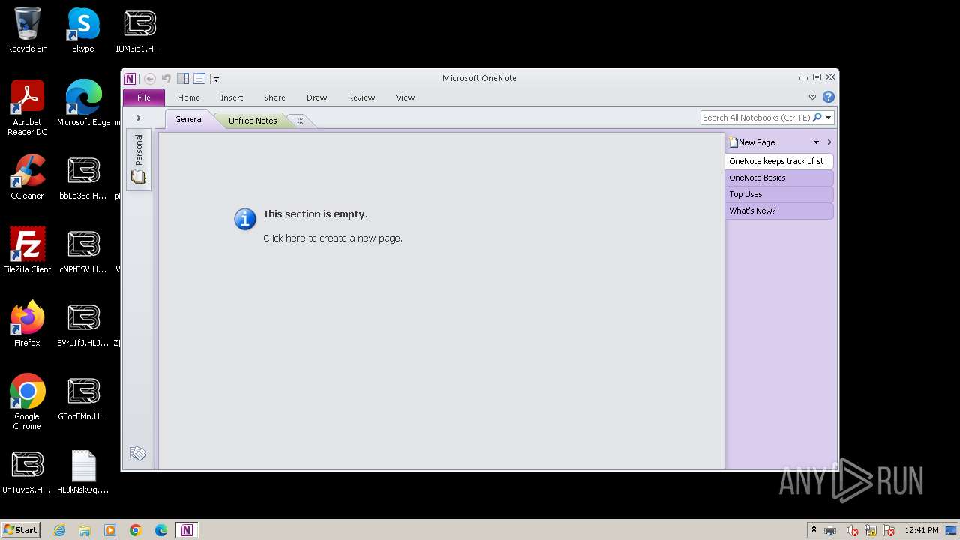Open the OneNote Basics page
This screenshot has height=540, width=960.
coord(779,178)
